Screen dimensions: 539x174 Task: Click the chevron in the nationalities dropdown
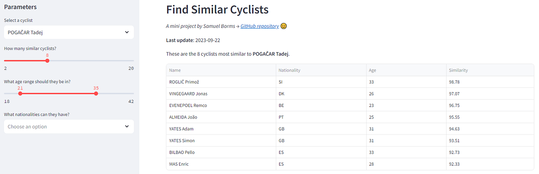127,127
